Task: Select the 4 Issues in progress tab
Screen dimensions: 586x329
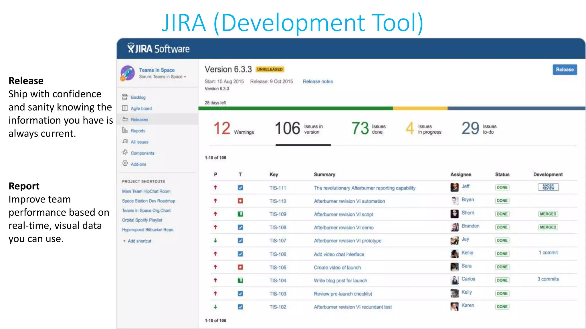Action: (423, 128)
